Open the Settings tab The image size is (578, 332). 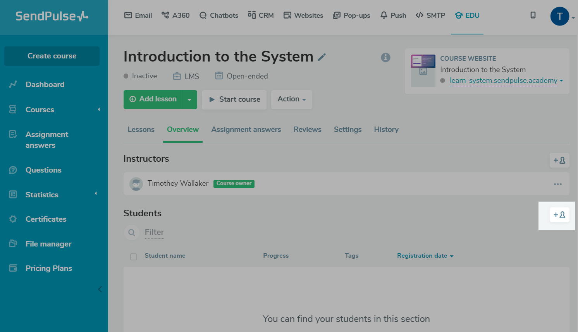pyautogui.click(x=347, y=130)
